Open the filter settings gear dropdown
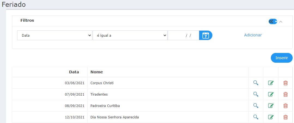The width and height of the screenshot is (294, 123). coord(273,21)
